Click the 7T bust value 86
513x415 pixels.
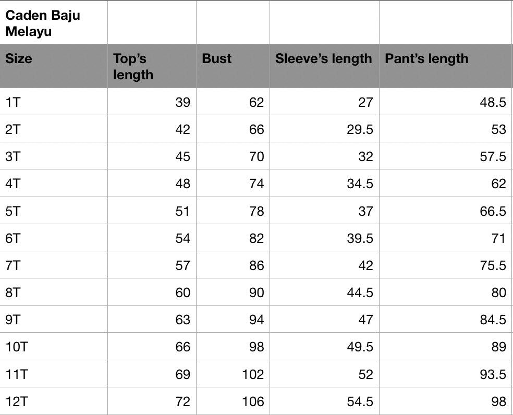256,265
